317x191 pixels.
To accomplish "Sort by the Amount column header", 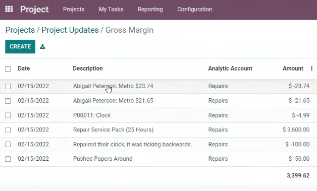I will point(293,69).
